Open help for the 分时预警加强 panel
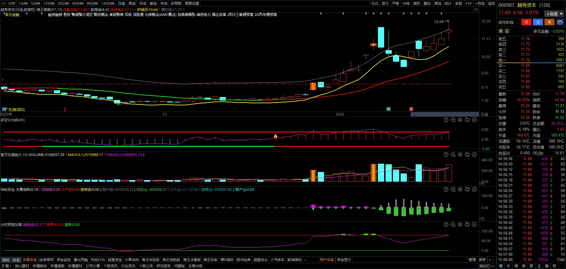Image resolution: width=566 pixels, height=269 pixels. point(446,224)
